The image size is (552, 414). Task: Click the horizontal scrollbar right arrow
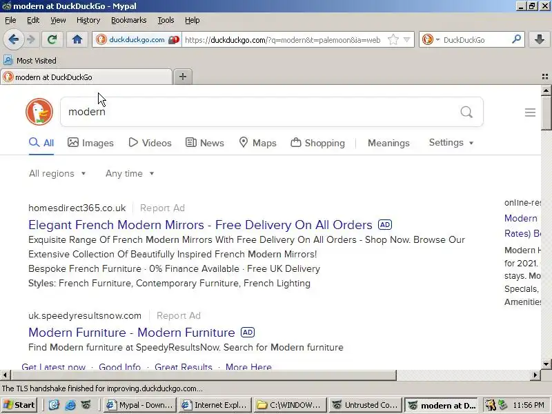(535, 375)
